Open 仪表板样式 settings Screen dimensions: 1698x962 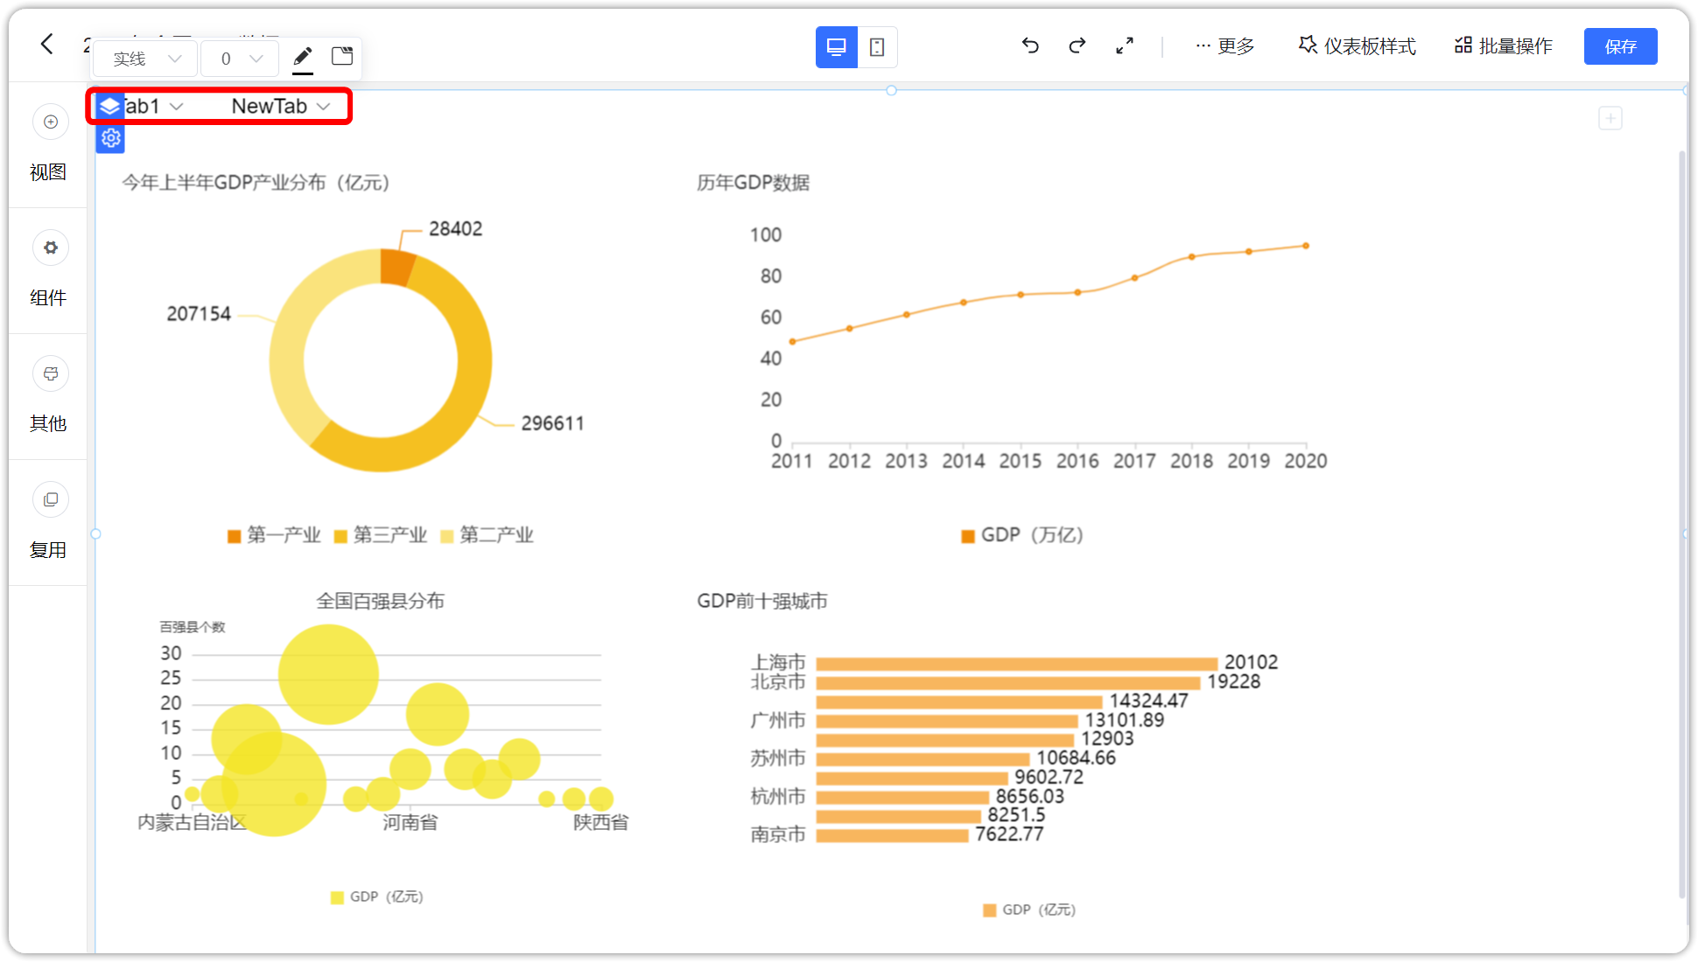1358,45
